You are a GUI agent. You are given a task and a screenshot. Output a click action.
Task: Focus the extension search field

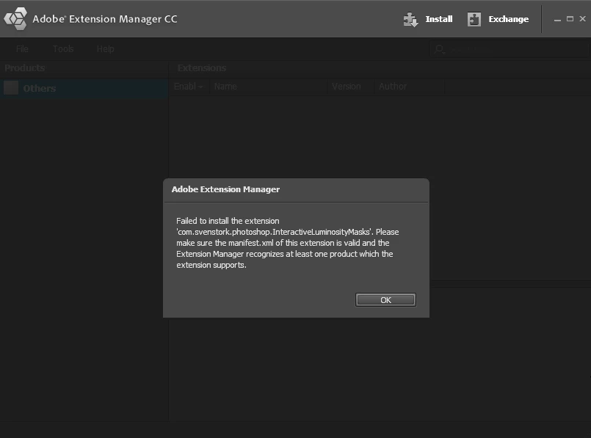[510, 49]
